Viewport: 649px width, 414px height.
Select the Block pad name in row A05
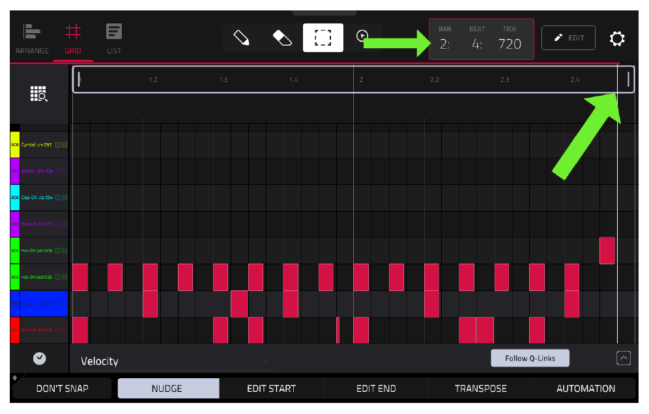point(37,224)
